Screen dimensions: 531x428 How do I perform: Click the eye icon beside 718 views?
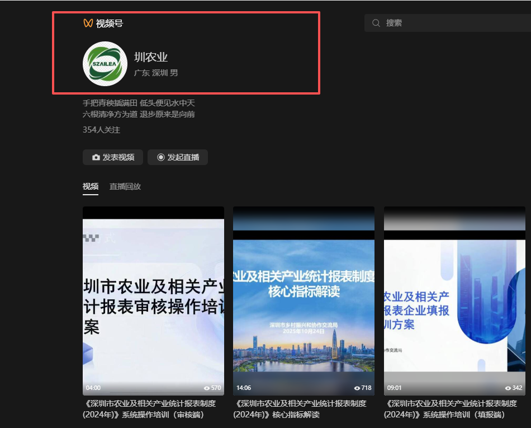tap(357, 388)
